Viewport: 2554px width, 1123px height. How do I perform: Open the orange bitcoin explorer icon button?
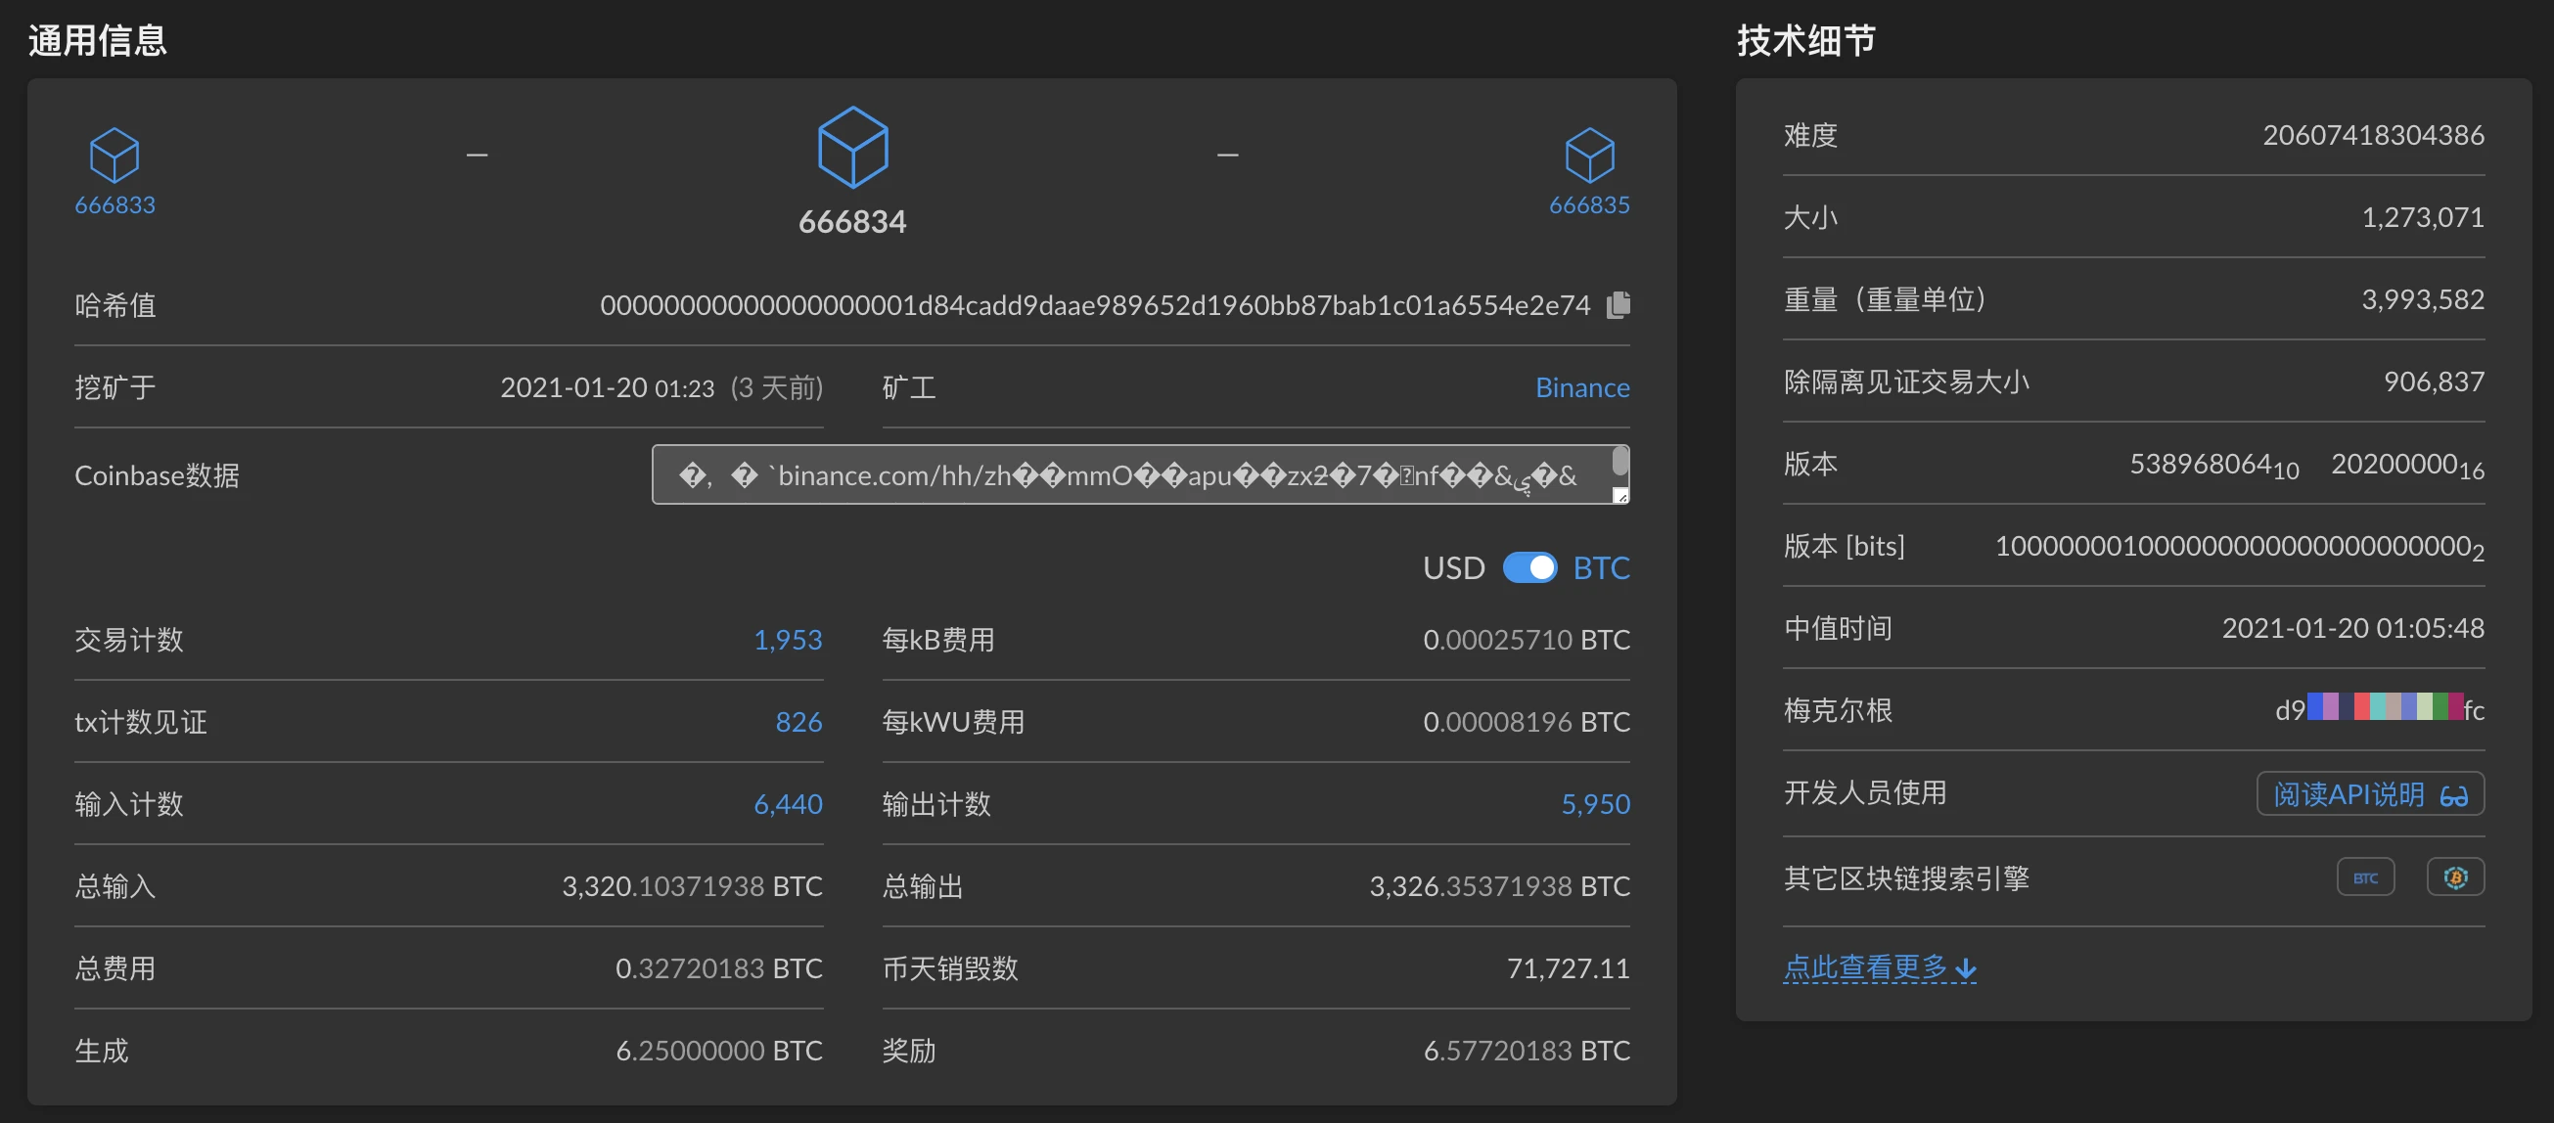(x=2455, y=877)
